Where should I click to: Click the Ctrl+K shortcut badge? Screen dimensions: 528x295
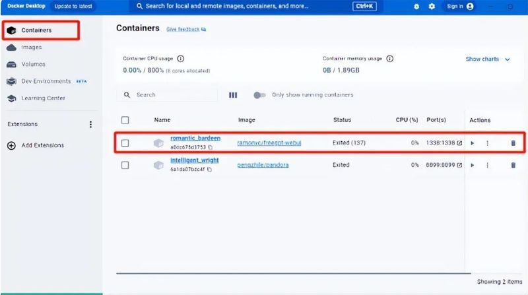click(364, 6)
